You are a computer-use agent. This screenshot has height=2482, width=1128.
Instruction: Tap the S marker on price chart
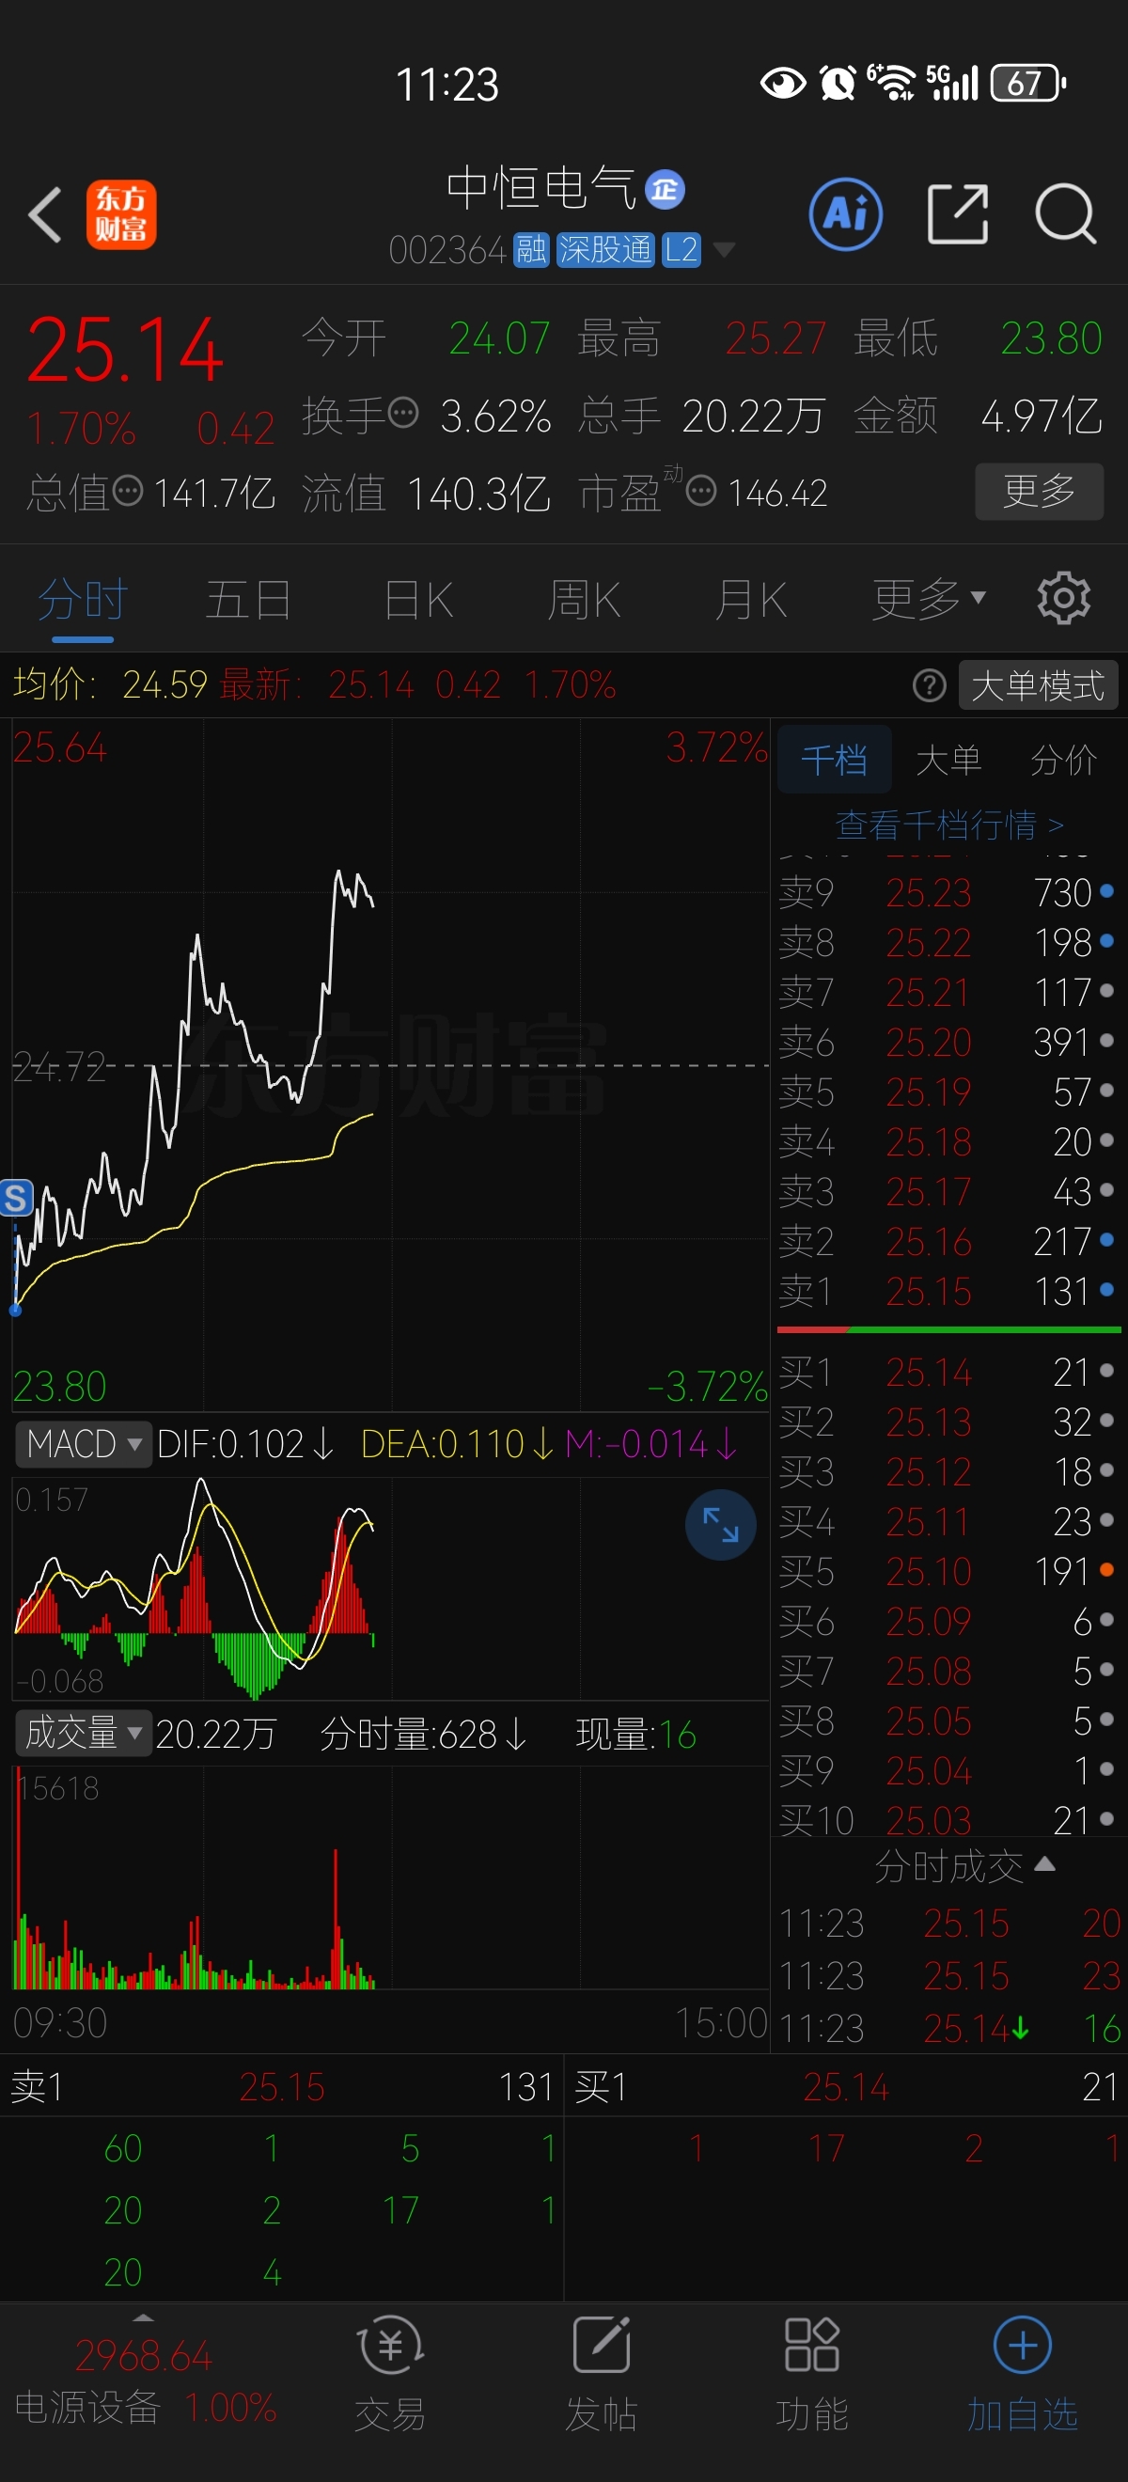pos(15,1199)
